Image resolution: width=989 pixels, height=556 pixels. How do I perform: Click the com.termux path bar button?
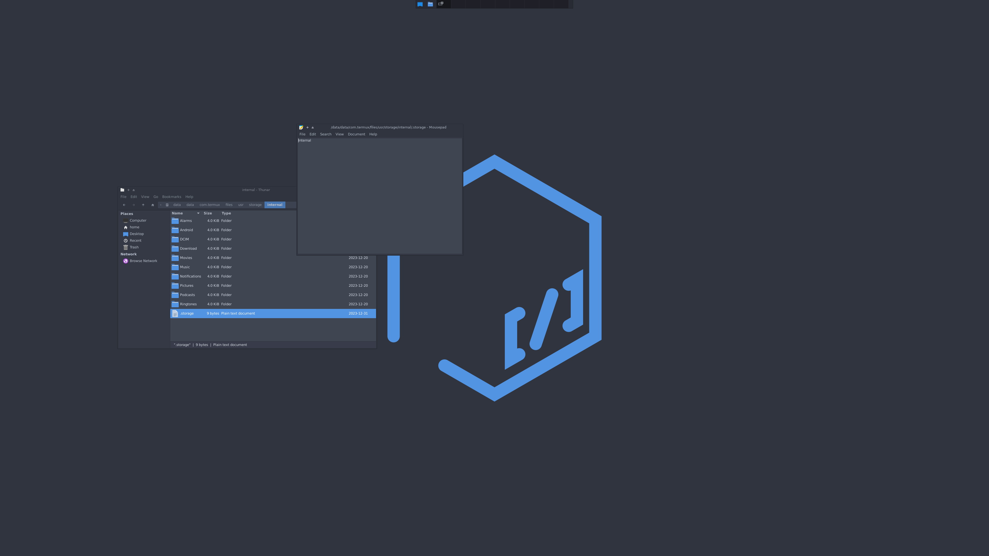tap(209, 205)
